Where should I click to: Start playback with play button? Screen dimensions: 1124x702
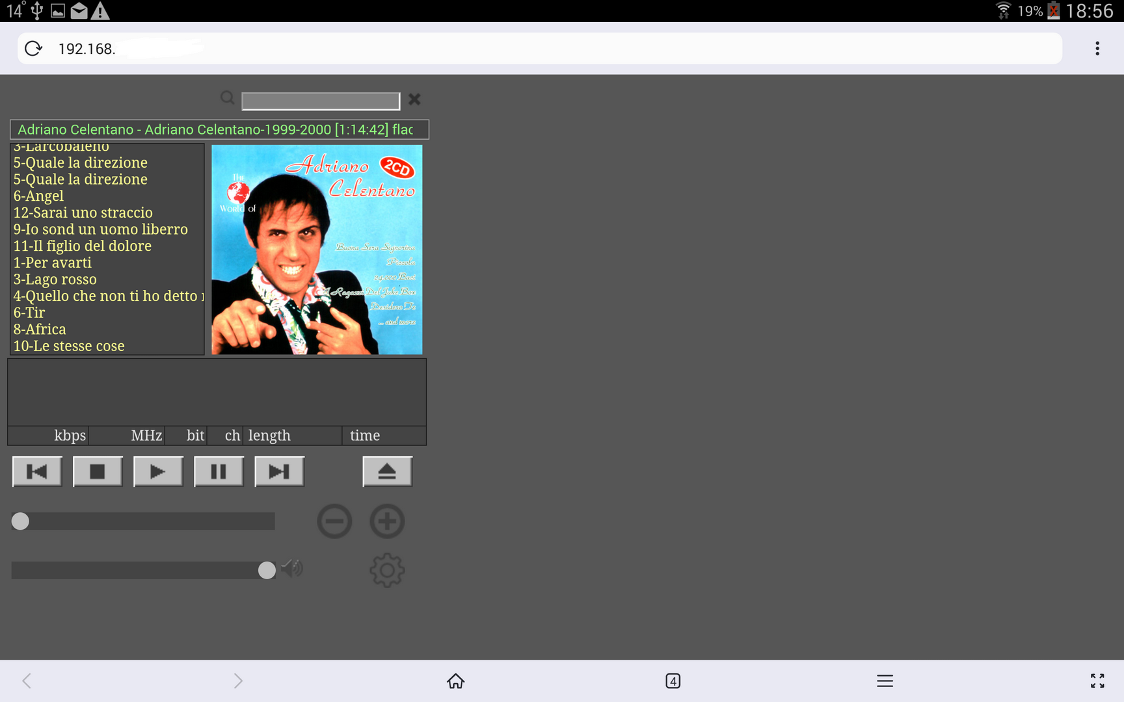pos(158,471)
